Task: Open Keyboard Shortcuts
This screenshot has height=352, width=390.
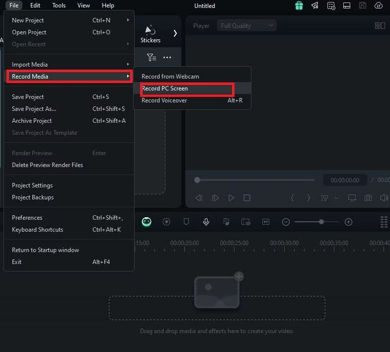Action: tap(69, 230)
